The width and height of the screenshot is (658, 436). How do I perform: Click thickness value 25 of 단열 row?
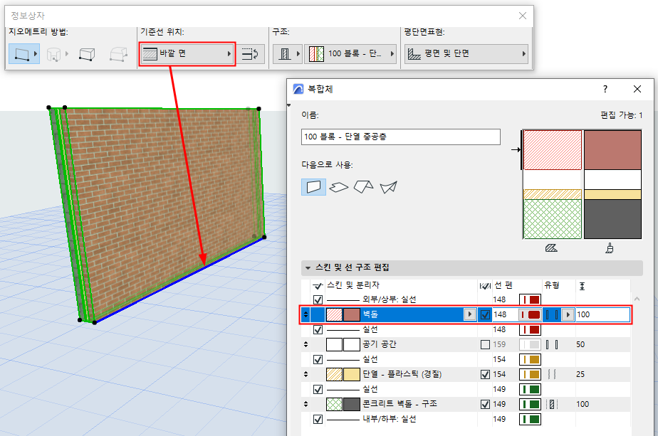580,374
